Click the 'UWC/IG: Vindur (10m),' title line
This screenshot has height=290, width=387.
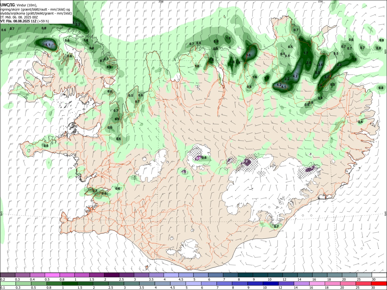pyautogui.click(x=18, y=5)
